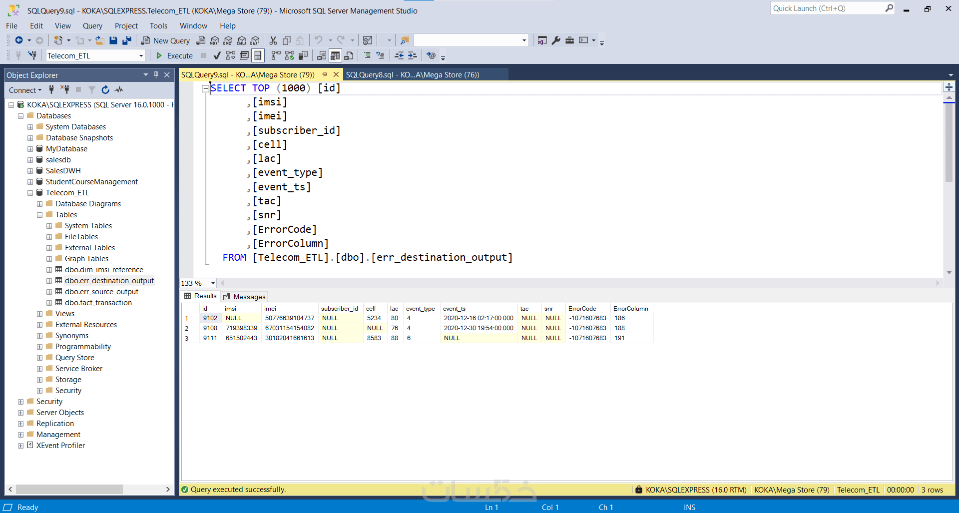Image resolution: width=959 pixels, height=513 pixels.
Task: Toggle Include Live Query Statistics
Action: pos(290,55)
